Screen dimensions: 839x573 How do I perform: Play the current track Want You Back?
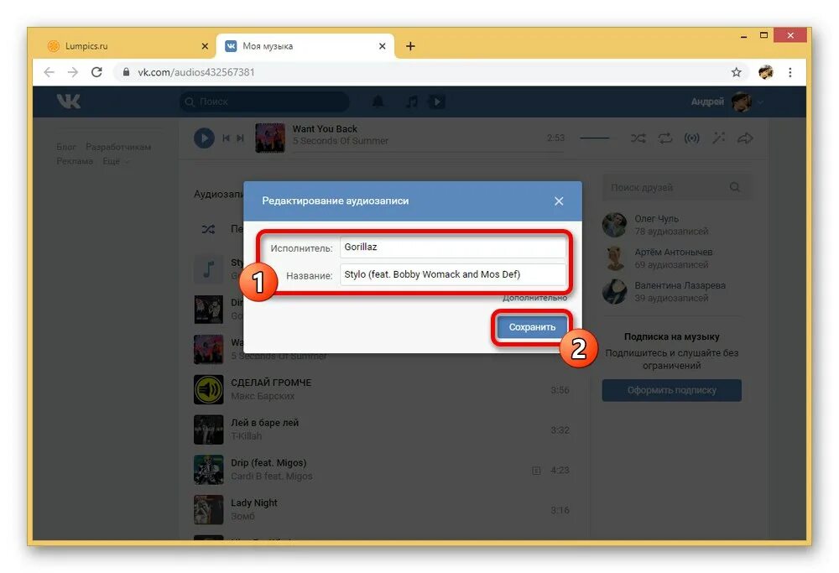(x=204, y=138)
